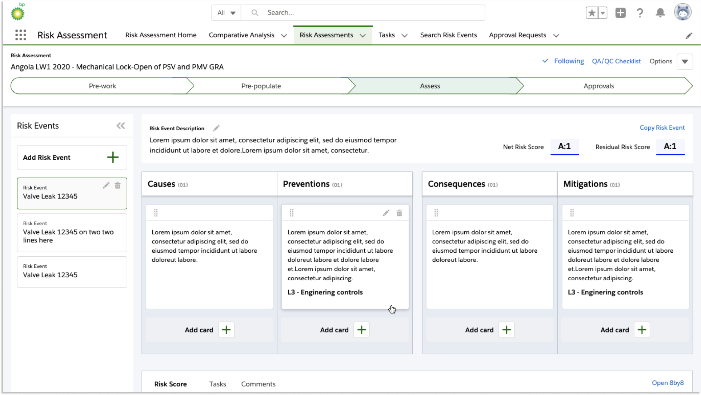Add a card to Consequences column

click(x=506, y=330)
